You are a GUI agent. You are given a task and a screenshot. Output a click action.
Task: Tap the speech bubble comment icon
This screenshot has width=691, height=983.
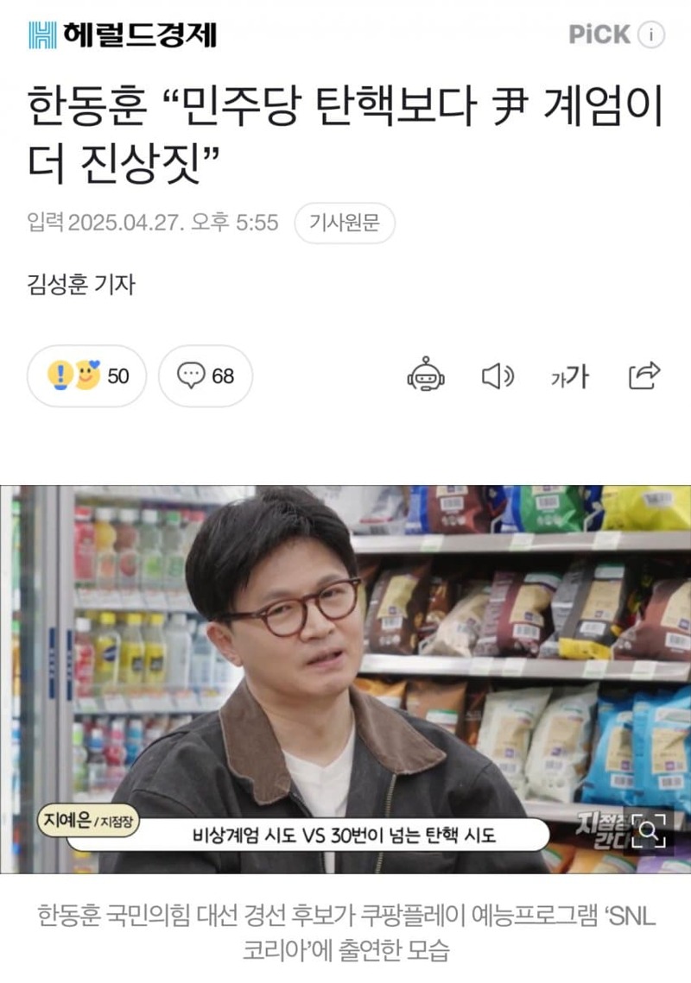(x=191, y=375)
